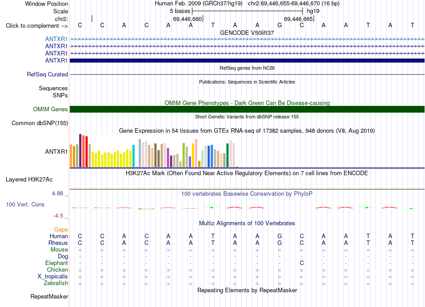Click the C base in the Elephant row
This screenshot has height=307, width=425.
click(302, 263)
